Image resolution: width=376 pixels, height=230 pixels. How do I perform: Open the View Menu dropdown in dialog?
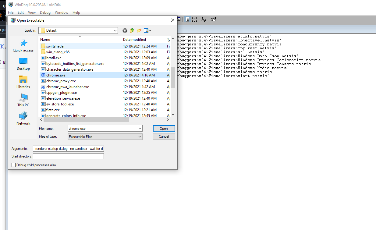coord(147,30)
